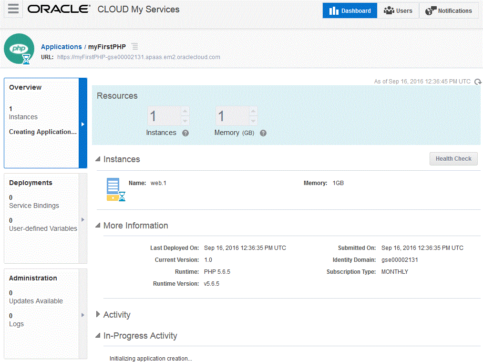
Task: Collapse the In-Progress Activity section
Action: click(x=98, y=335)
